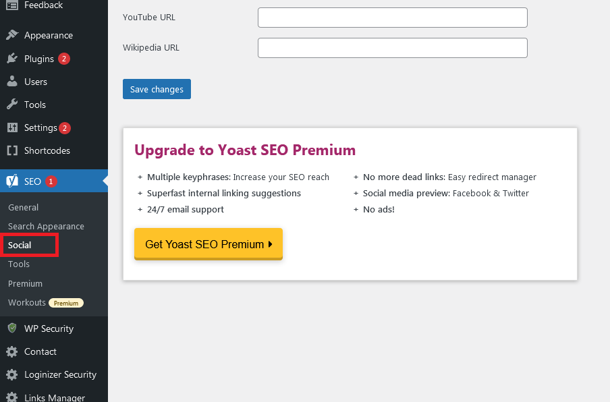
Task: Click the Shortcodes brackets icon
Action: coord(12,150)
